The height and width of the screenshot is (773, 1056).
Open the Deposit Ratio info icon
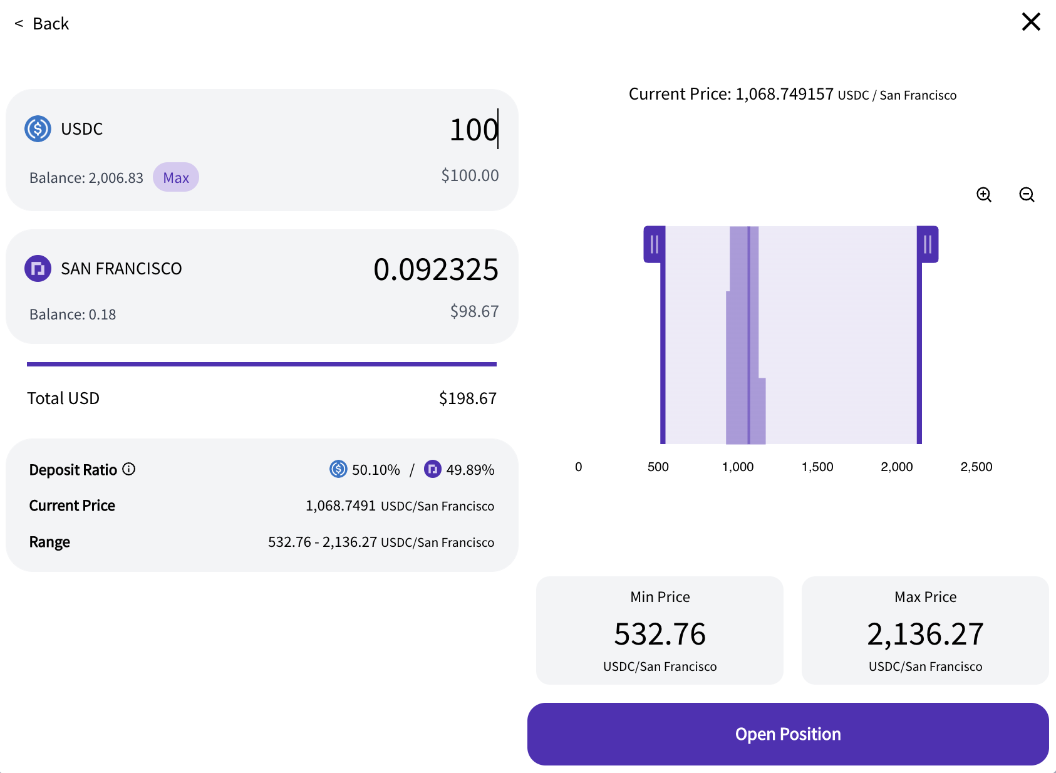(129, 469)
